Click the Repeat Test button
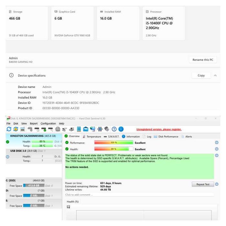Image resolution: width=226 pixels, height=226 pixels. tap(203, 184)
